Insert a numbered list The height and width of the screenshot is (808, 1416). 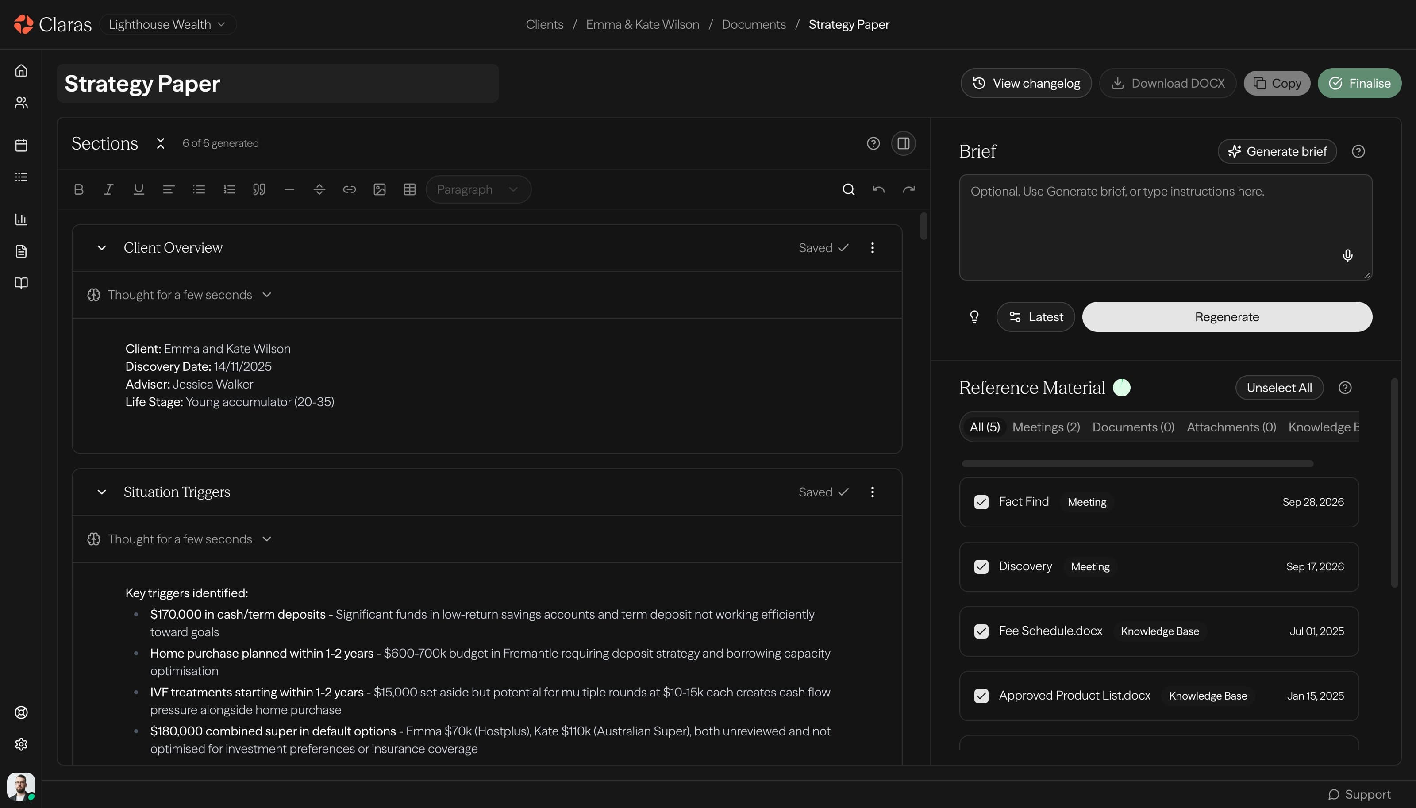coord(229,190)
